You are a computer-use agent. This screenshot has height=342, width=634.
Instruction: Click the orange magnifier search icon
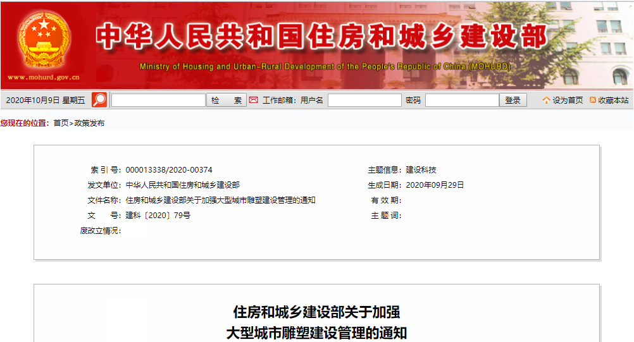click(99, 100)
